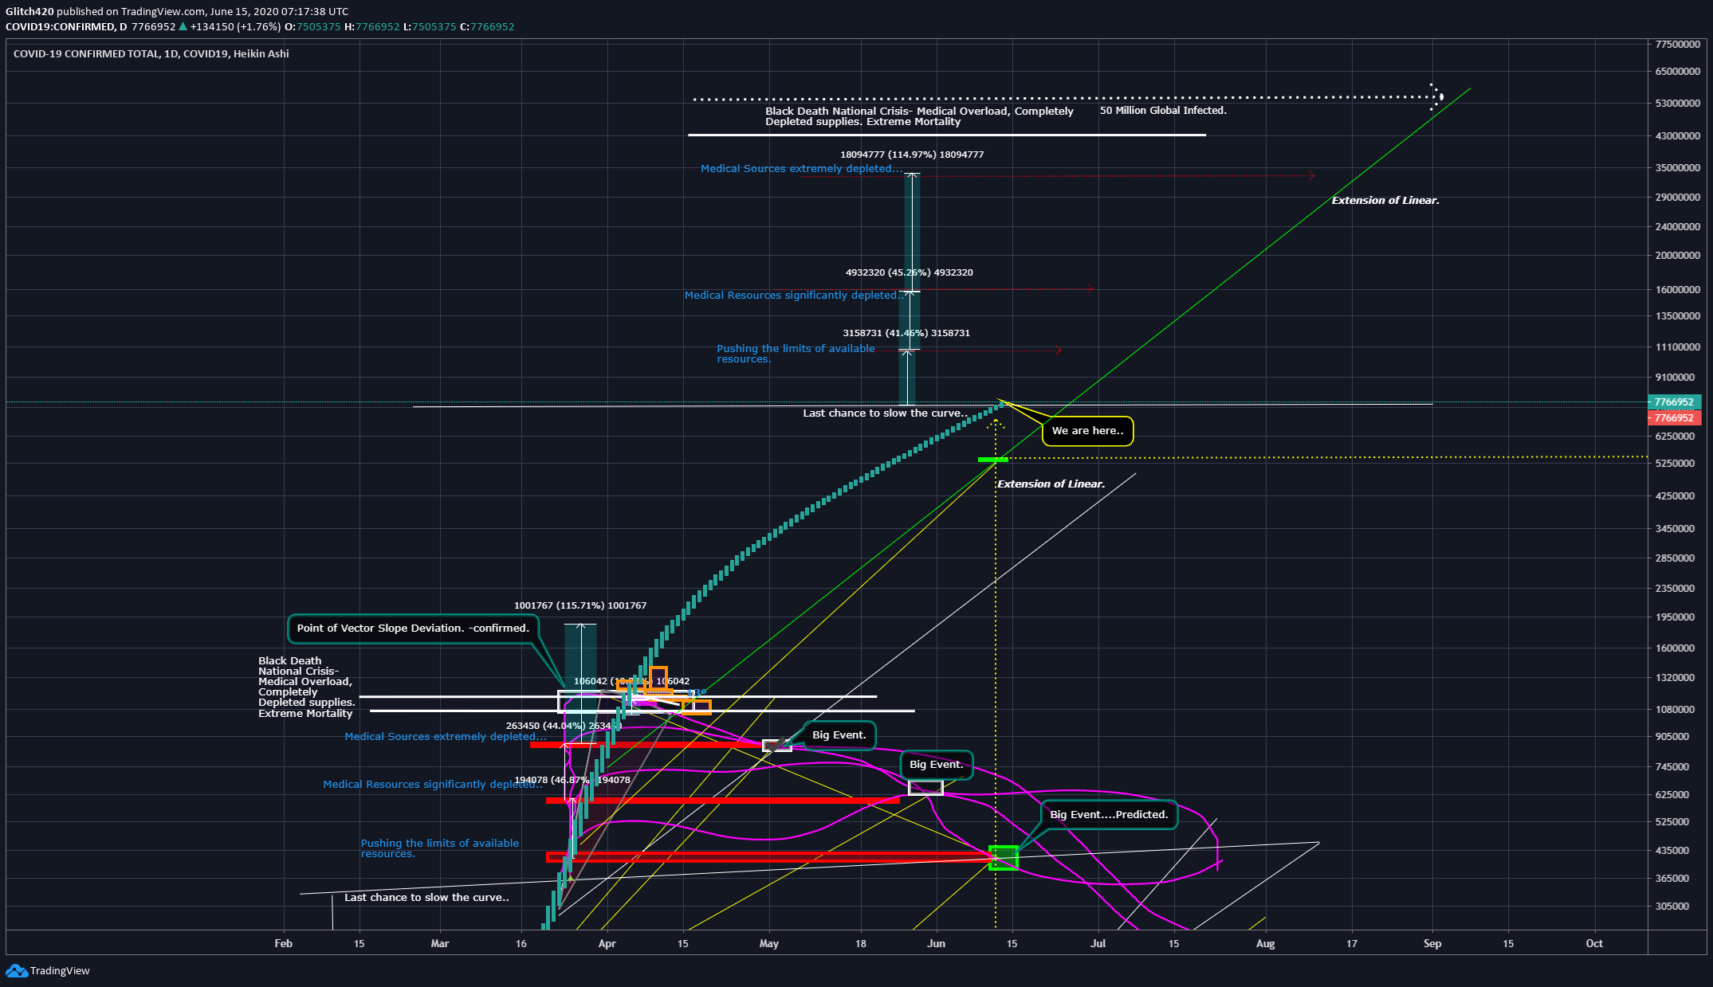The width and height of the screenshot is (1713, 987).
Task: Click the '18' date label after May
Action: pos(861,943)
